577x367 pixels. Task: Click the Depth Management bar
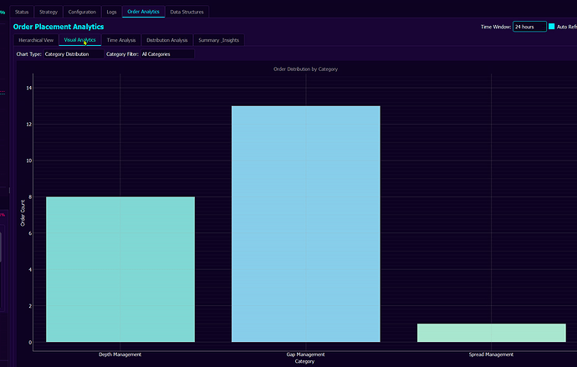[120, 269]
